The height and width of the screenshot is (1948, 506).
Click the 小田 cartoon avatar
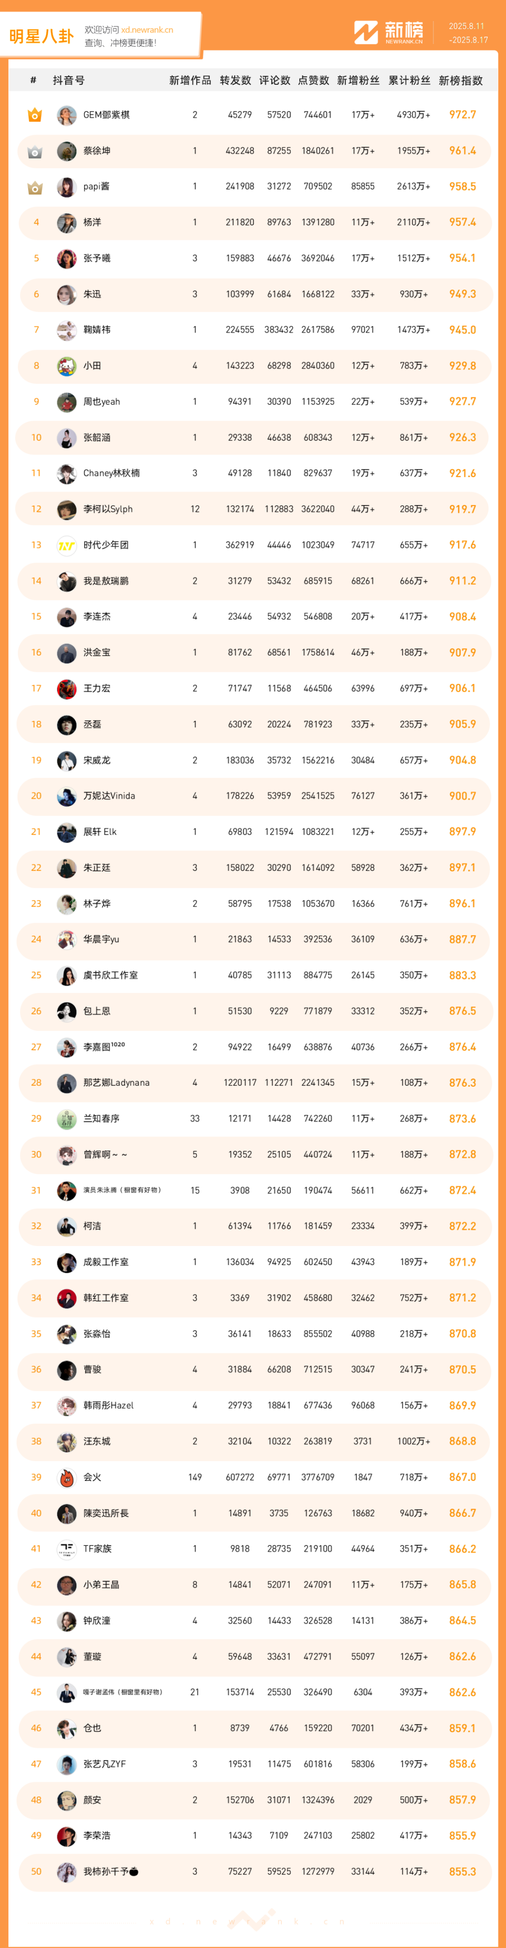click(67, 366)
